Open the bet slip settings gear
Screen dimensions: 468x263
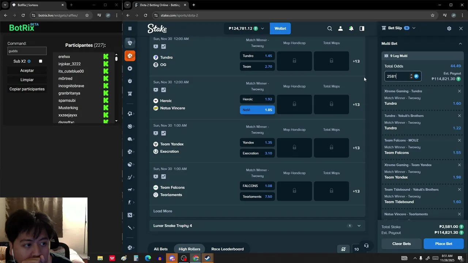pos(449,28)
